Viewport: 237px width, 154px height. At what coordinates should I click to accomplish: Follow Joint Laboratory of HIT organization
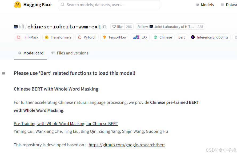(x=166, y=27)
